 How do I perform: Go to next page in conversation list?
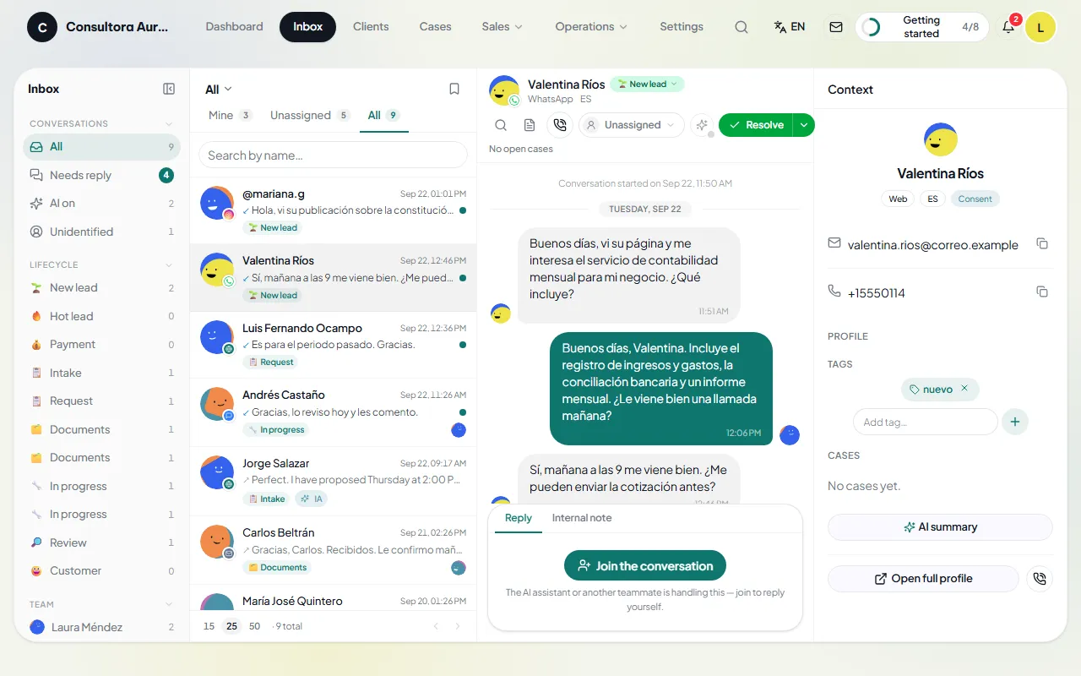point(458,626)
